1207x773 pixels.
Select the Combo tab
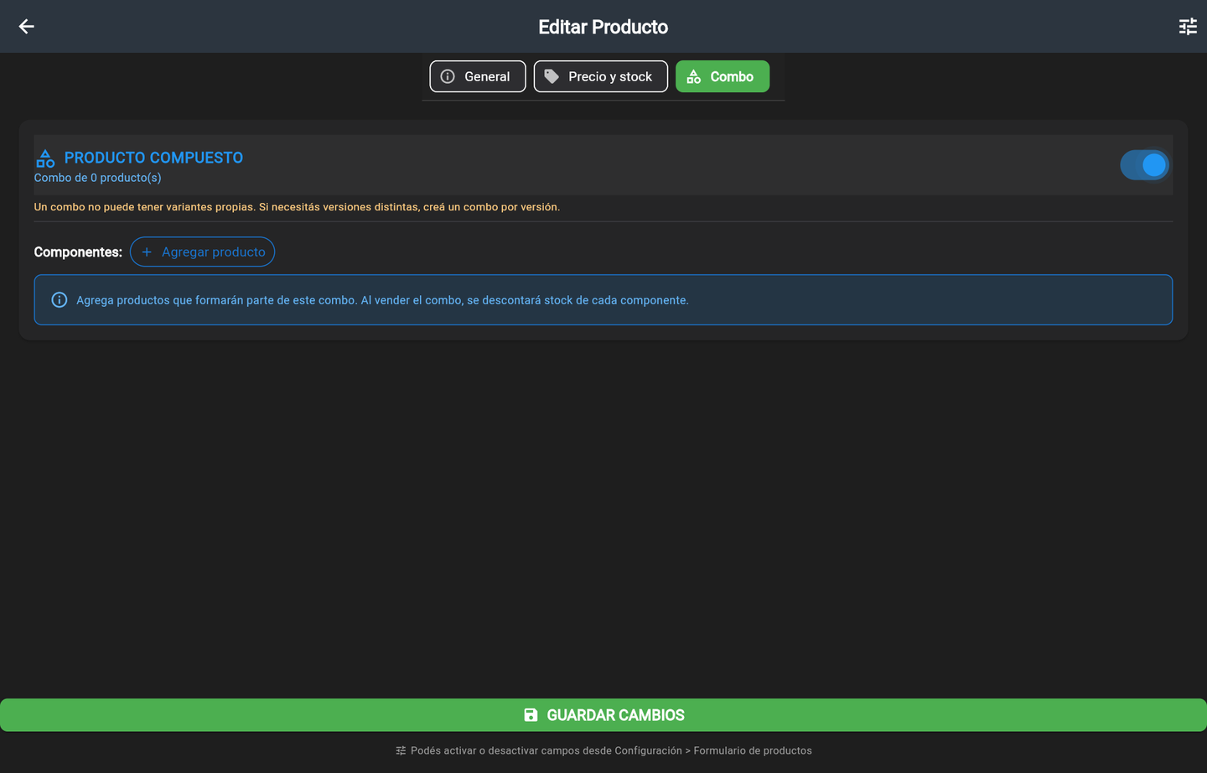pyautogui.click(x=723, y=76)
